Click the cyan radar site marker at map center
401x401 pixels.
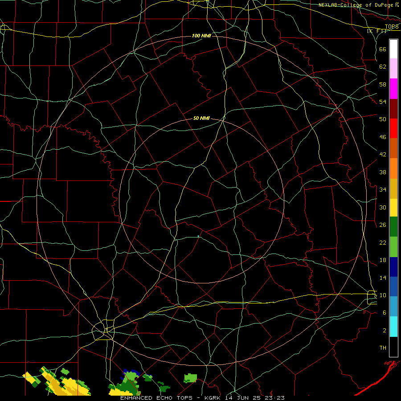pyautogui.click(x=198, y=236)
